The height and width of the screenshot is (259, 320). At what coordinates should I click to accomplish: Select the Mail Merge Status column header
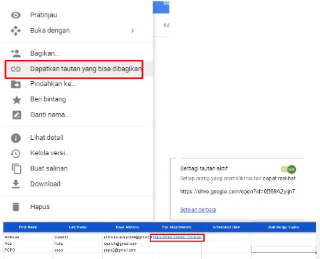283,227
